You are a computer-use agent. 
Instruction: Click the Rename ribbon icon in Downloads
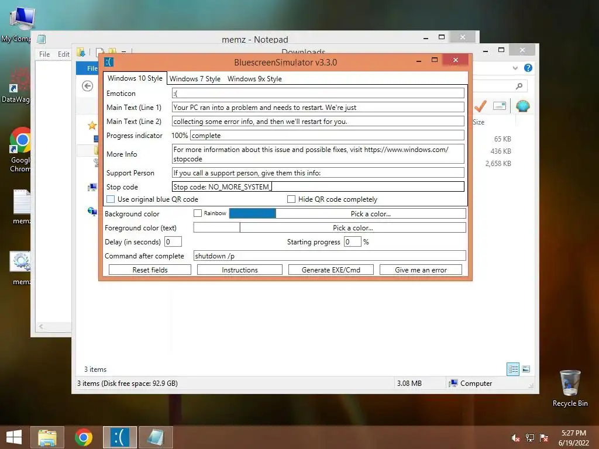[500, 106]
